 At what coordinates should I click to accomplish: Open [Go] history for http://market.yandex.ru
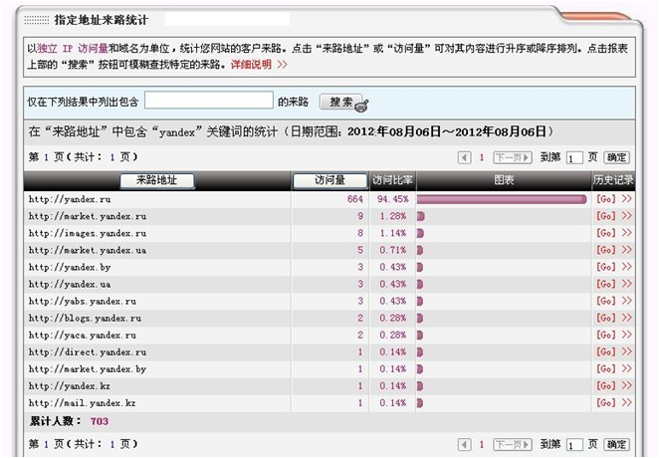(x=605, y=216)
